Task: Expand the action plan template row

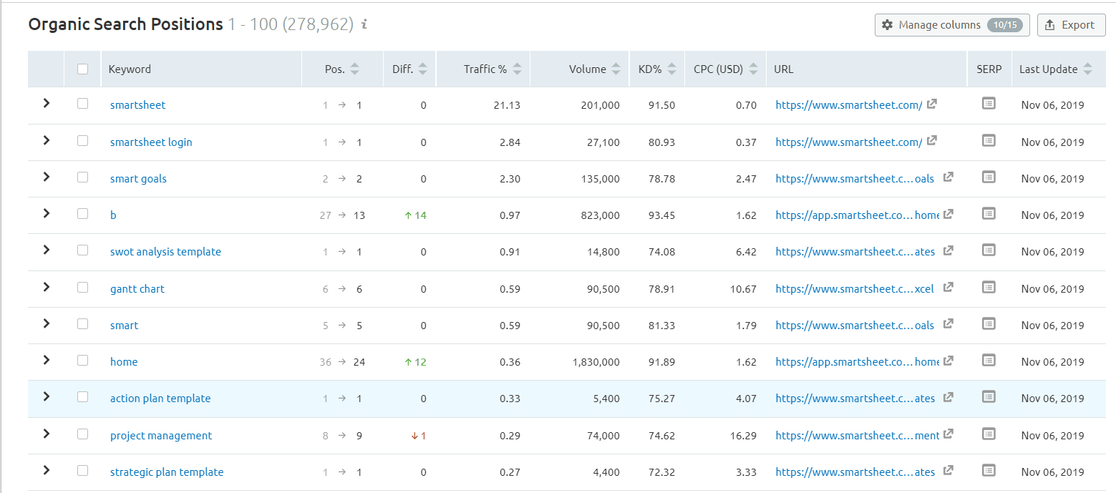Action: click(47, 396)
